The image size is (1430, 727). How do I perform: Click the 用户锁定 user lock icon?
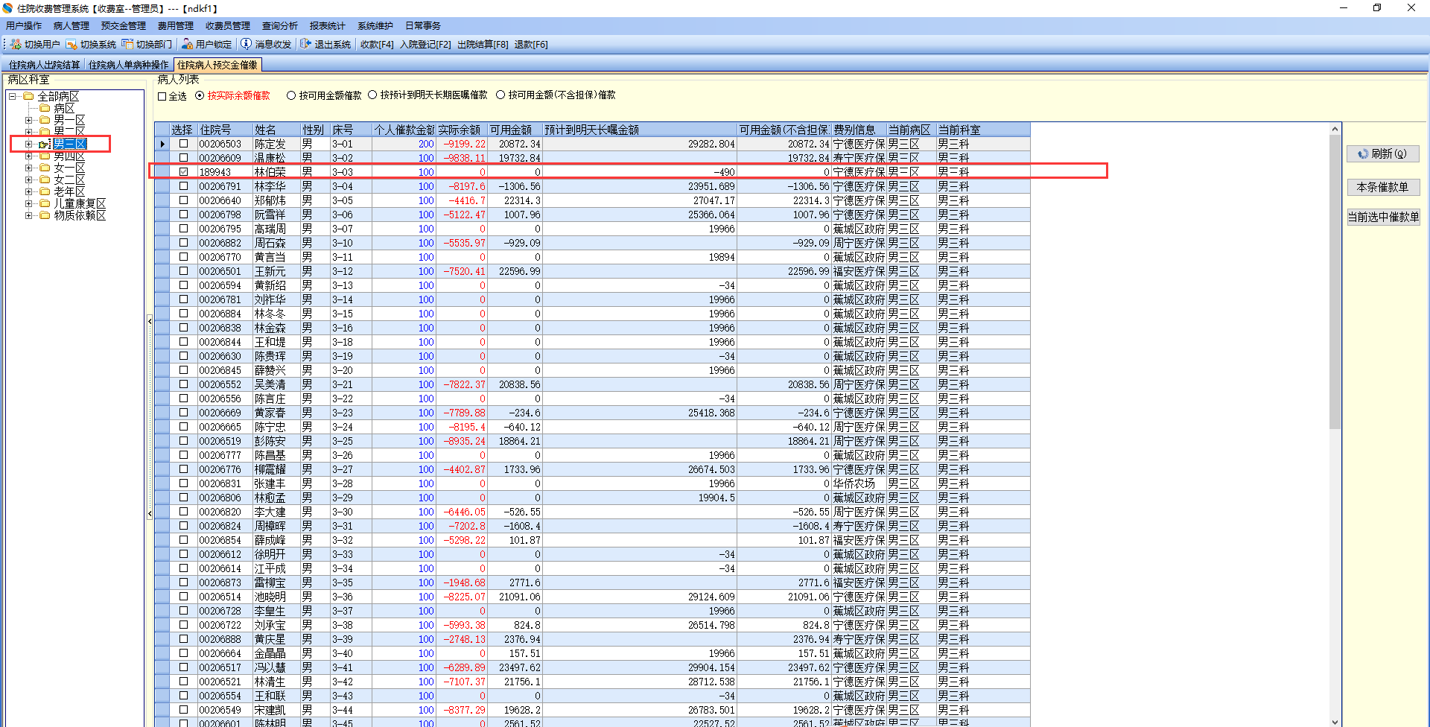(188, 45)
